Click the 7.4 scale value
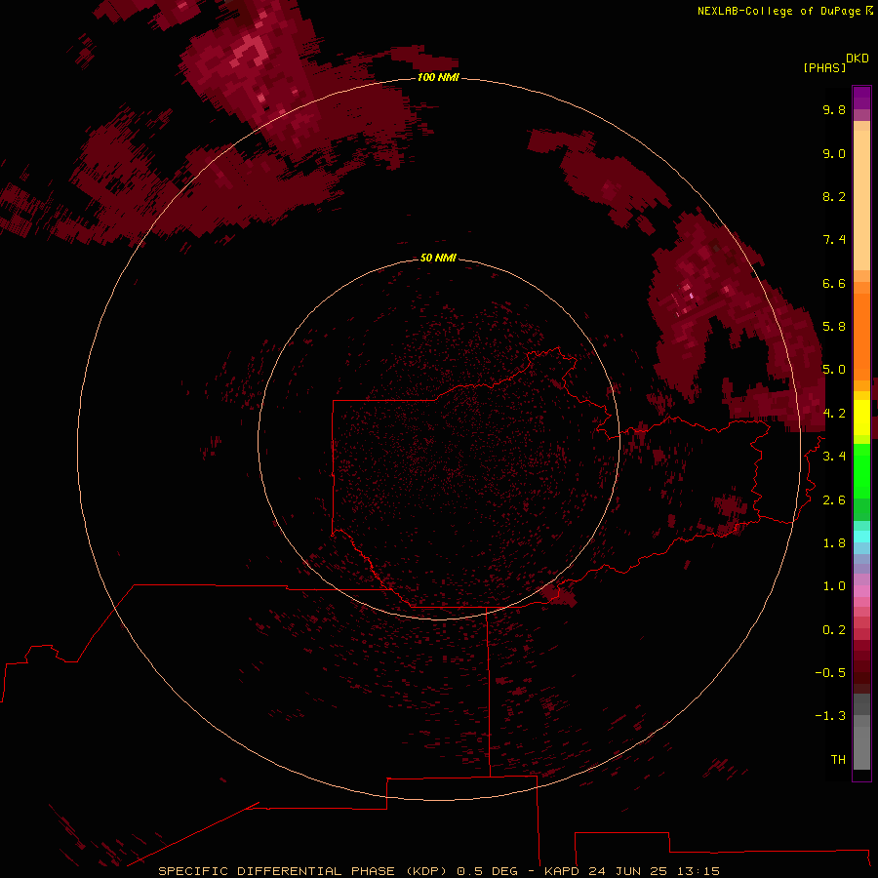The image size is (878, 878). coord(834,240)
